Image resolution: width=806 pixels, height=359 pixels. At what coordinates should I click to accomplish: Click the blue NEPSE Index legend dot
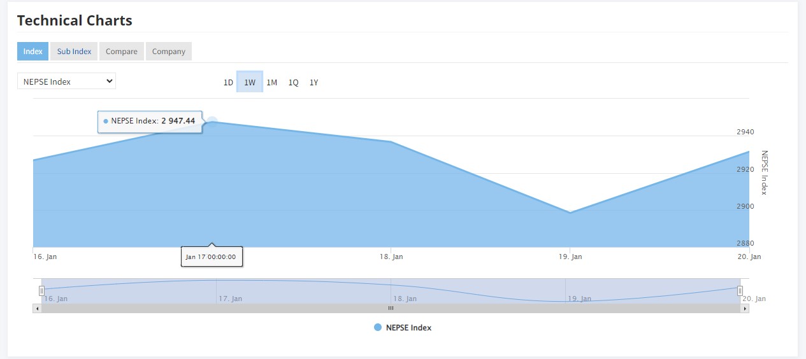coord(378,327)
